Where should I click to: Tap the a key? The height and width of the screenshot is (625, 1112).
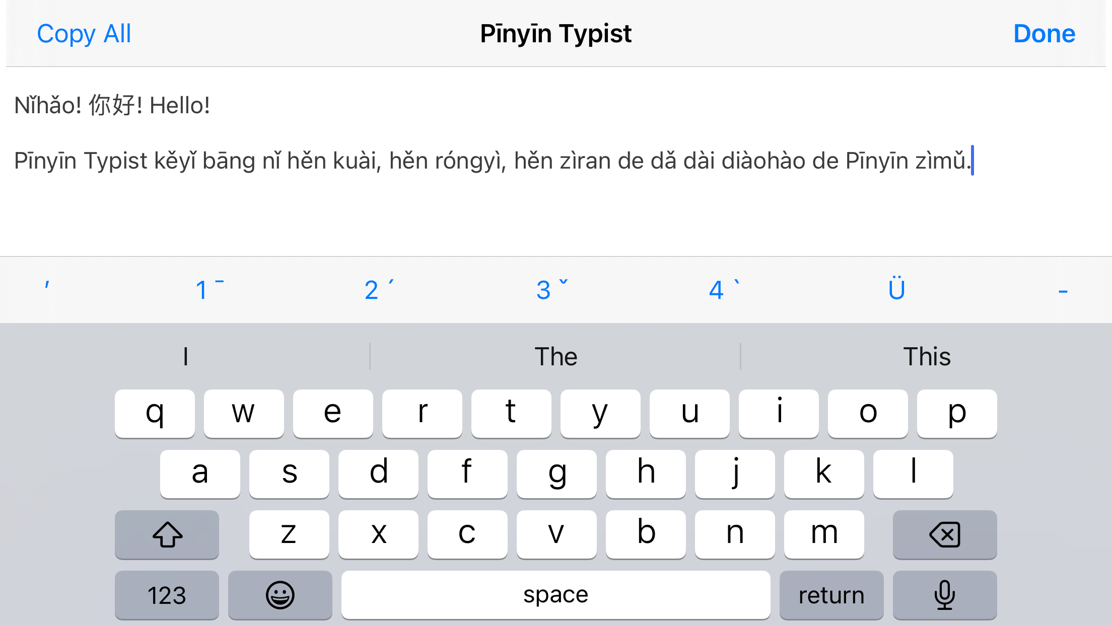pyautogui.click(x=200, y=474)
